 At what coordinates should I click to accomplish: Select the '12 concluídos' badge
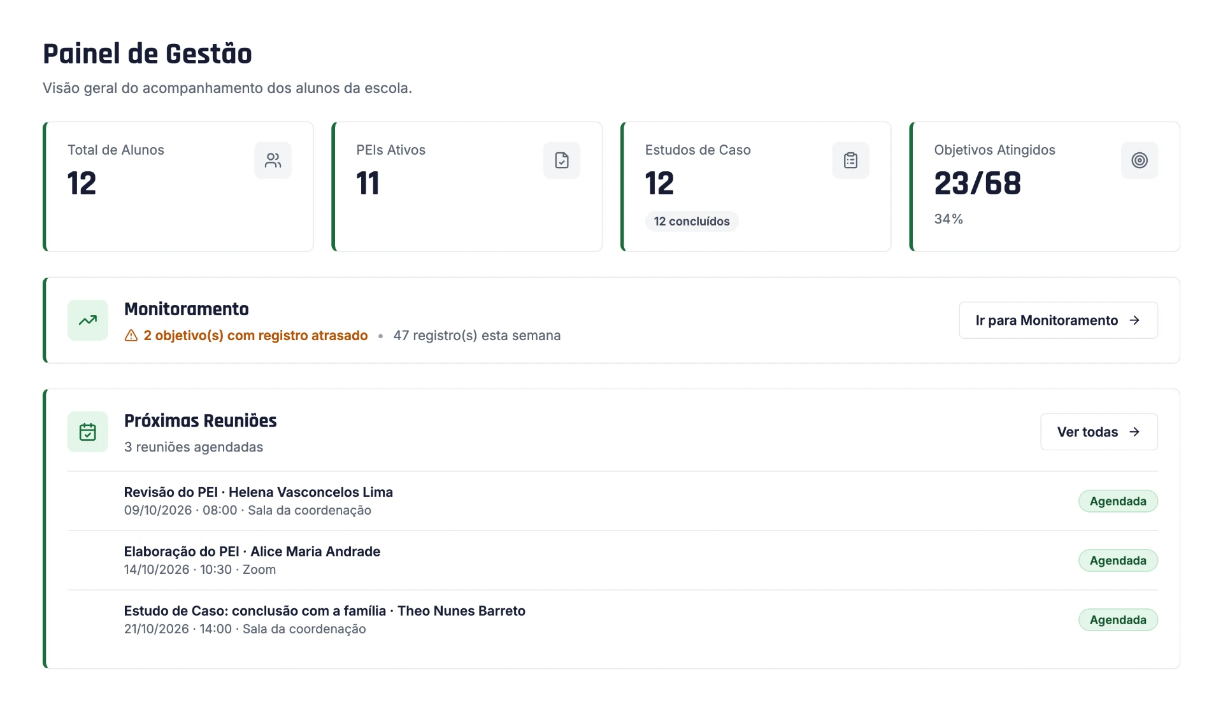692,221
